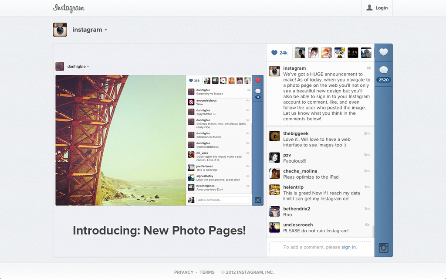Click the 'sign in' link in comment box
The width and height of the screenshot is (446, 279).
coord(348,247)
